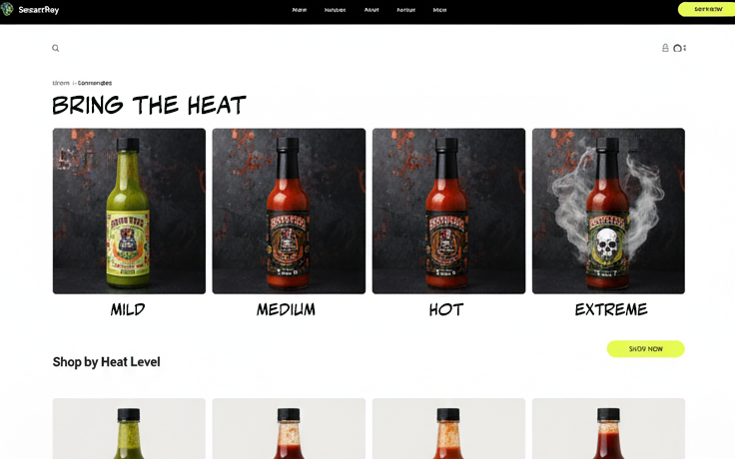Click the round site logo icon

click(7, 9)
